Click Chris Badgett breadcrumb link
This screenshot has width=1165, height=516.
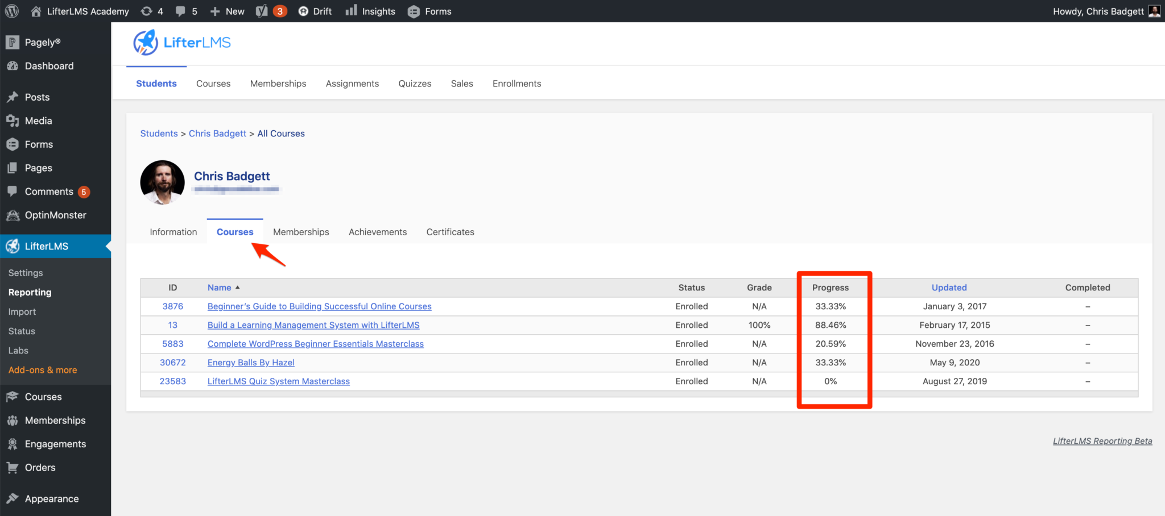tap(217, 134)
